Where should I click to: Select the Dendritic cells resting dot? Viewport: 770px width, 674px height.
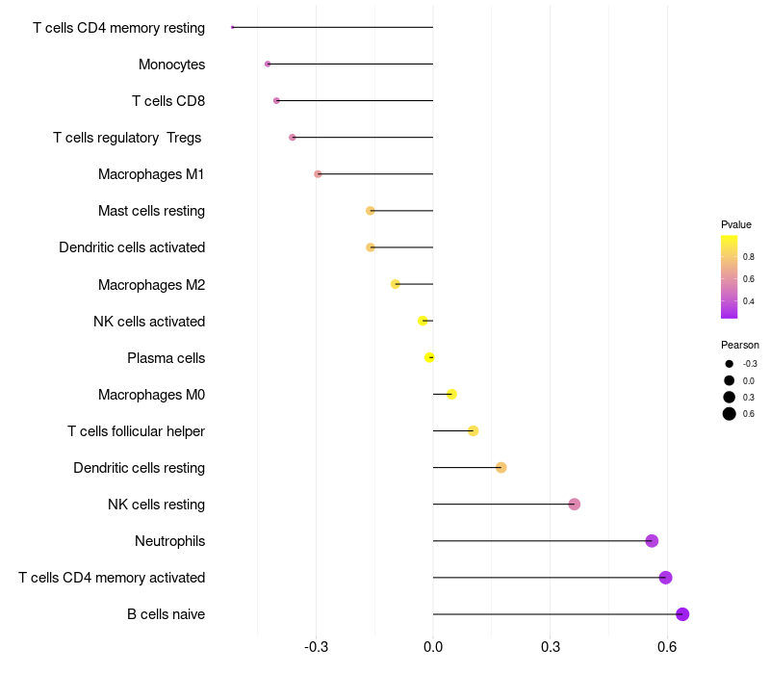(500, 468)
